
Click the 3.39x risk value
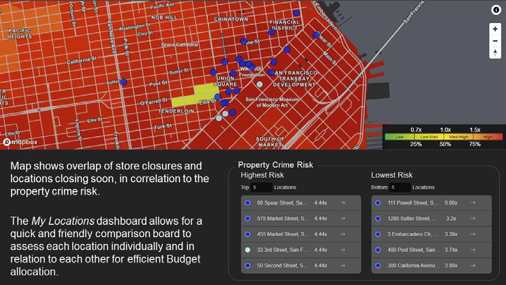(451, 234)
